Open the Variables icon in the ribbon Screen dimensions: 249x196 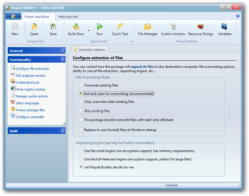[x=224, y=26]
